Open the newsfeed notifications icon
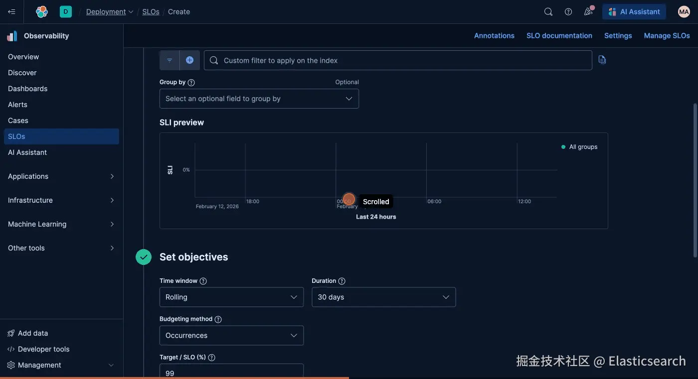Viewport: 698px width, 379px height. (589, 11)
